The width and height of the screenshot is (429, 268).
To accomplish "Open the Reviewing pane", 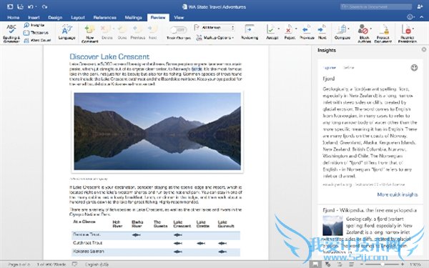I will [x=250, y=32].
